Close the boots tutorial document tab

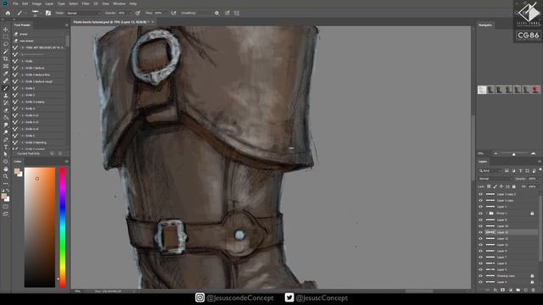[153, 22]
